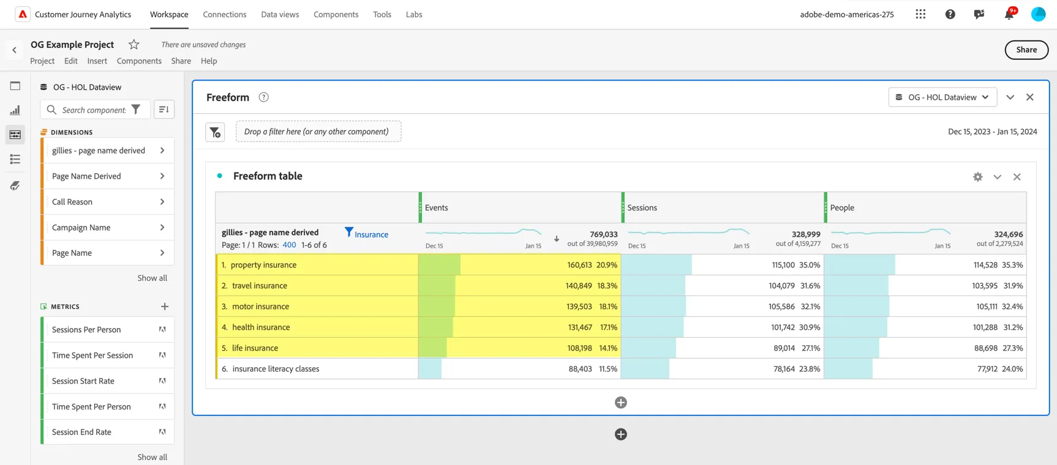
Task: Open the OG - HOL Dataview dropdown
Action: click(942, 97)
